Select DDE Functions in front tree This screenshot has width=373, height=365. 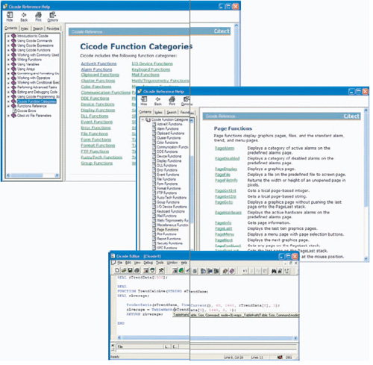click(x=167, y=152)
